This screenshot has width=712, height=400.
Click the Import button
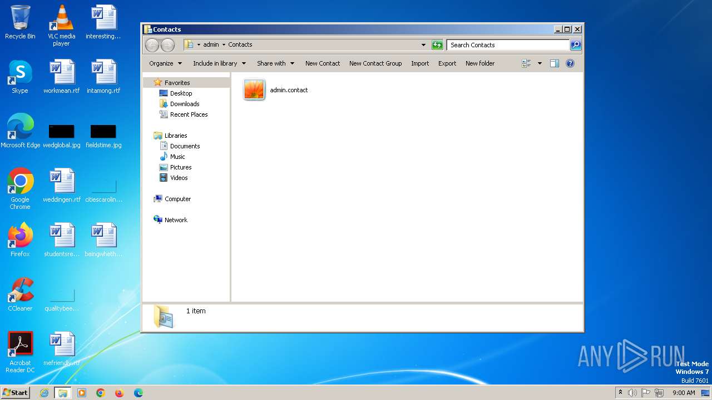click(x=420, y=63)
